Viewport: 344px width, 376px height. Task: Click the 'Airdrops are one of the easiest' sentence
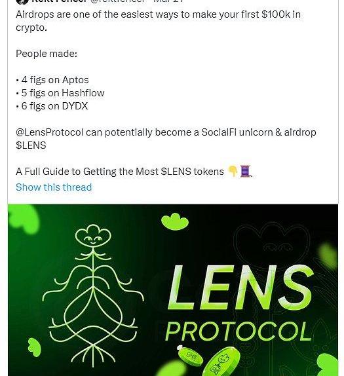tap(158, 21)
